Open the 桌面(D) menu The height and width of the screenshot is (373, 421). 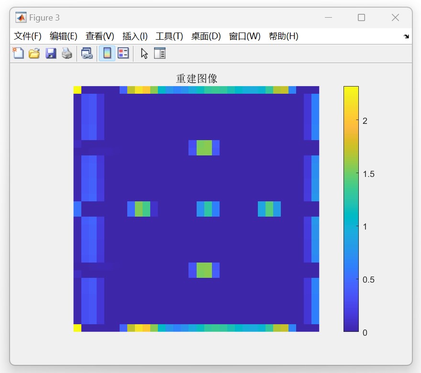pos(206,36)
